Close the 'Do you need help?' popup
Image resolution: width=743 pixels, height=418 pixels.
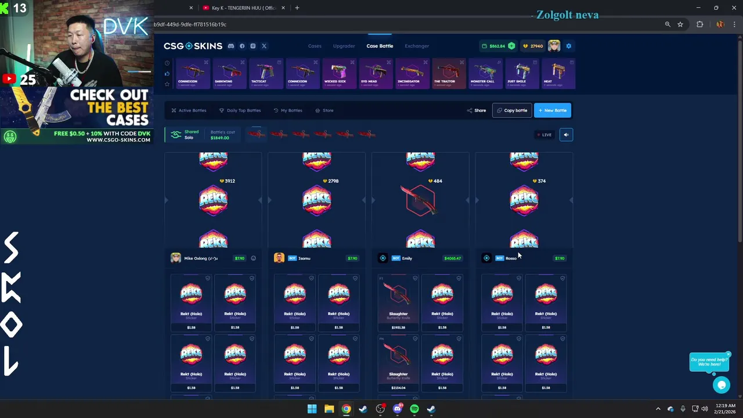point(728,354)
